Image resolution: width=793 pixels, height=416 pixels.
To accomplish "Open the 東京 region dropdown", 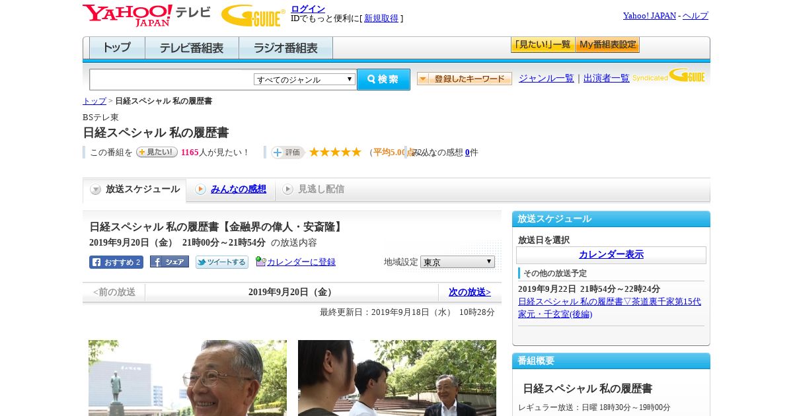I will point(457,262).
